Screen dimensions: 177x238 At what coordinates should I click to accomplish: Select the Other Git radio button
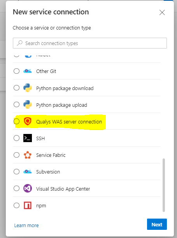(16, 71)
